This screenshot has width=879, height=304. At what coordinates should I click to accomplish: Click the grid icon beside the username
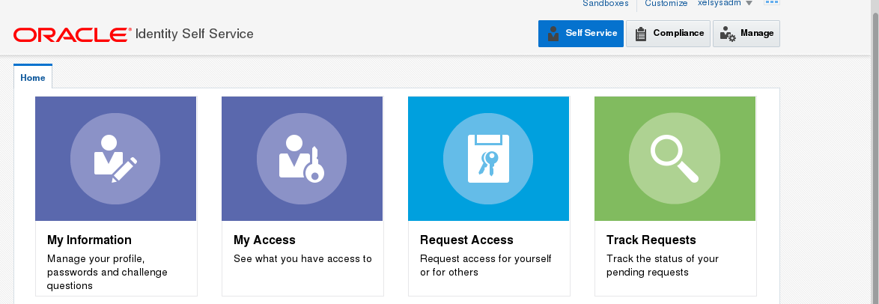click(x=771, y=3)
